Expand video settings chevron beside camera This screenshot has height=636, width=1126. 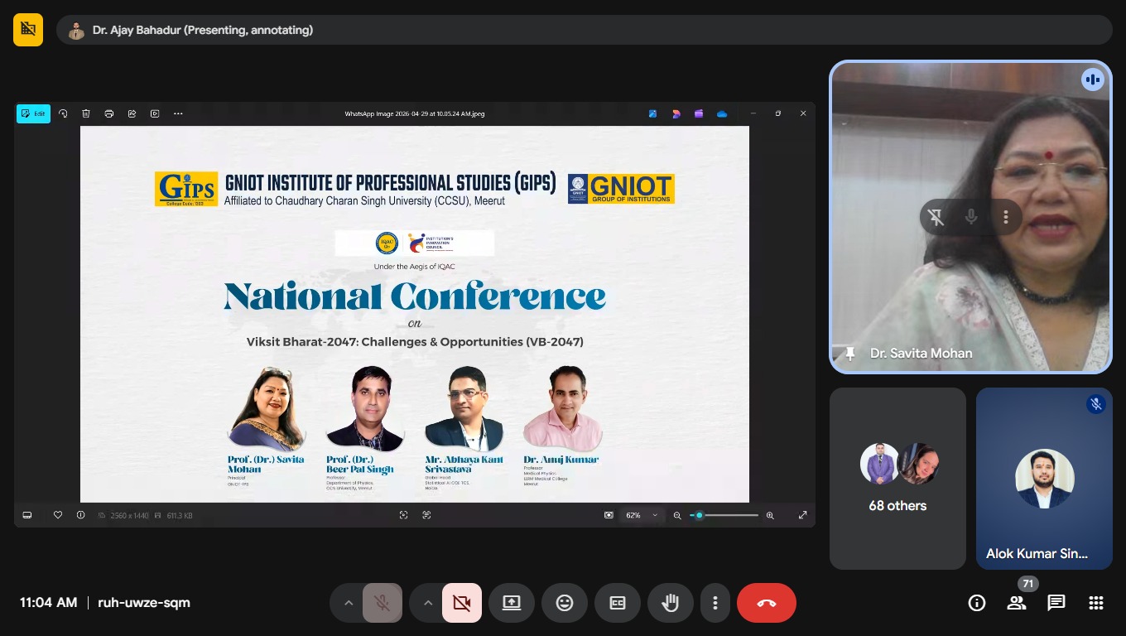coord(428,603)
